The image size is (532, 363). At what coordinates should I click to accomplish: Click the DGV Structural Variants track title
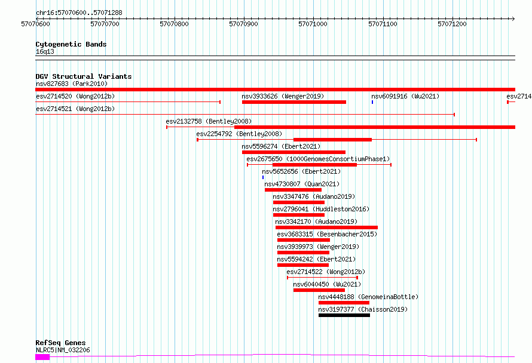(84, 76)
